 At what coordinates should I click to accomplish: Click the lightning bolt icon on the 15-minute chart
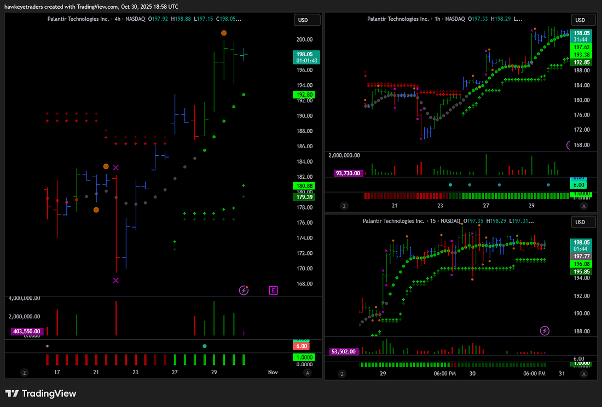click(x=545, y=330)
